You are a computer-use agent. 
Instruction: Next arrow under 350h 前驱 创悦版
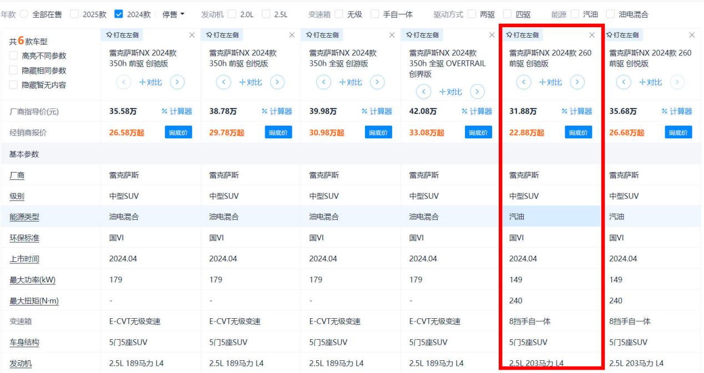click(x=276, y=82)
